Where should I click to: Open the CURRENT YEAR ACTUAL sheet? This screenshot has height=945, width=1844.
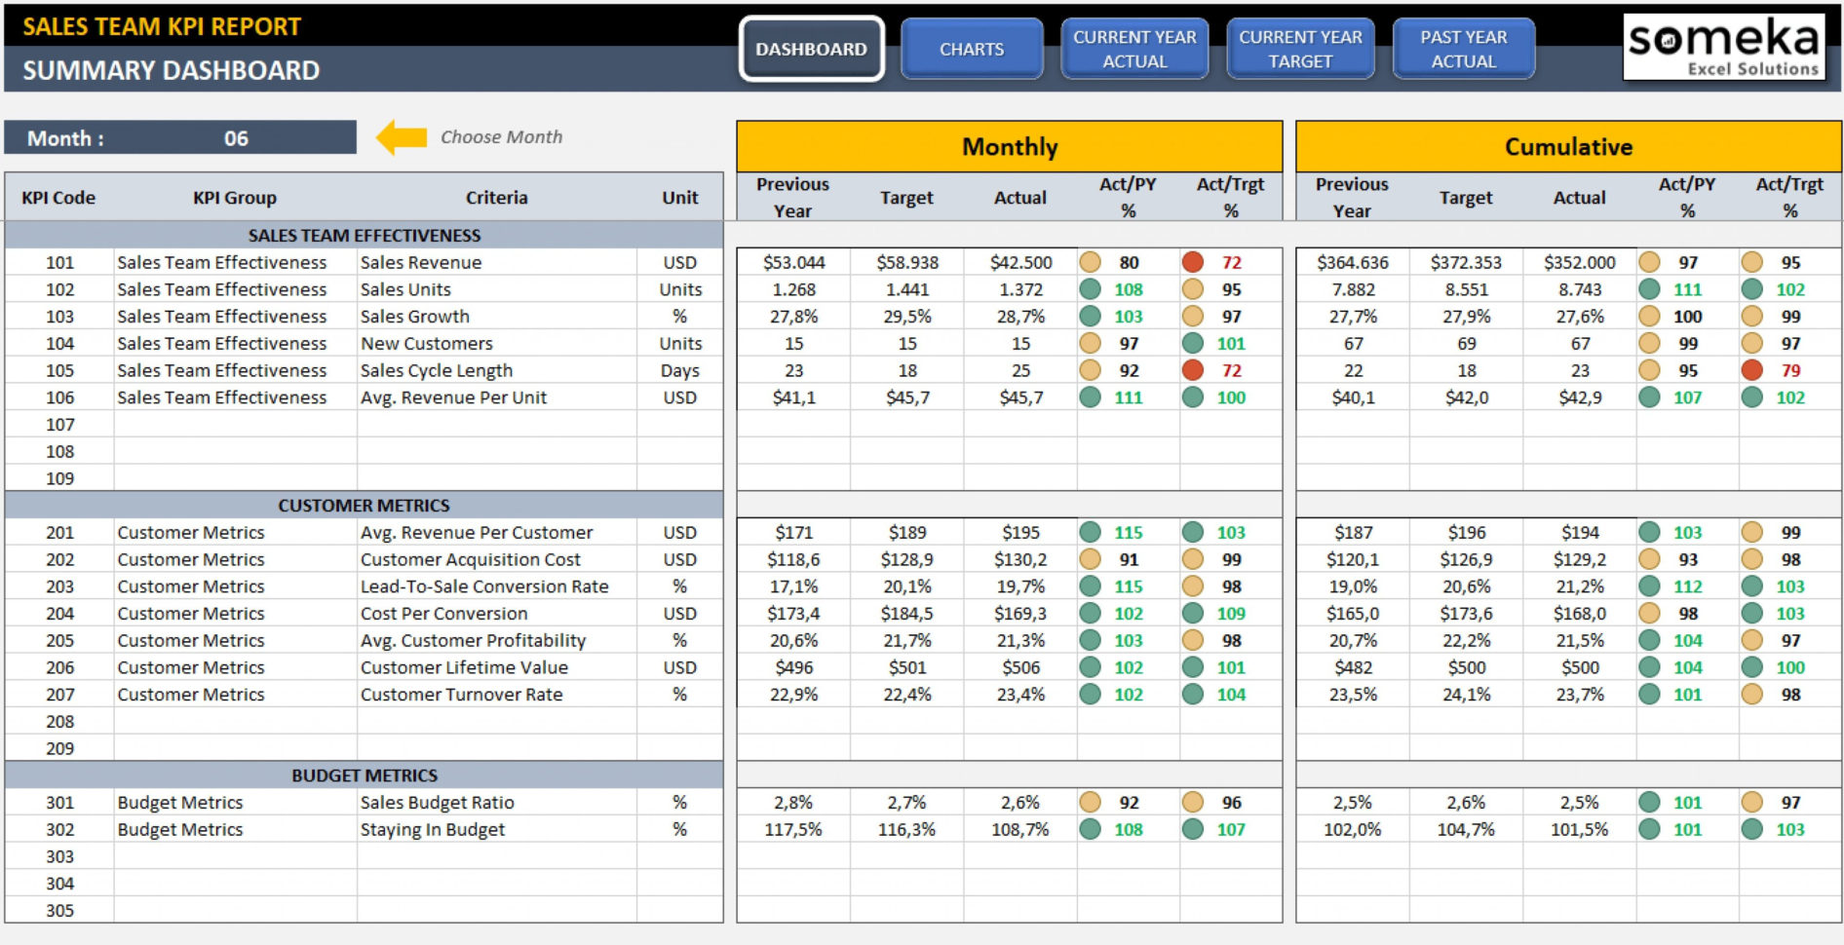point(1134,49)
